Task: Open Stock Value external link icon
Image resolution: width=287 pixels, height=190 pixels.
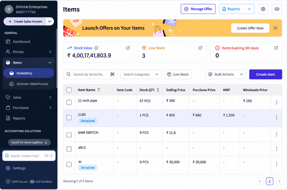Action: coord(128,48)
